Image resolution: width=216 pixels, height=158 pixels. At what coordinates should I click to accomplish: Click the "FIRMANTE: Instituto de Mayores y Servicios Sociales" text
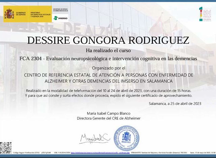pos(155,153)
